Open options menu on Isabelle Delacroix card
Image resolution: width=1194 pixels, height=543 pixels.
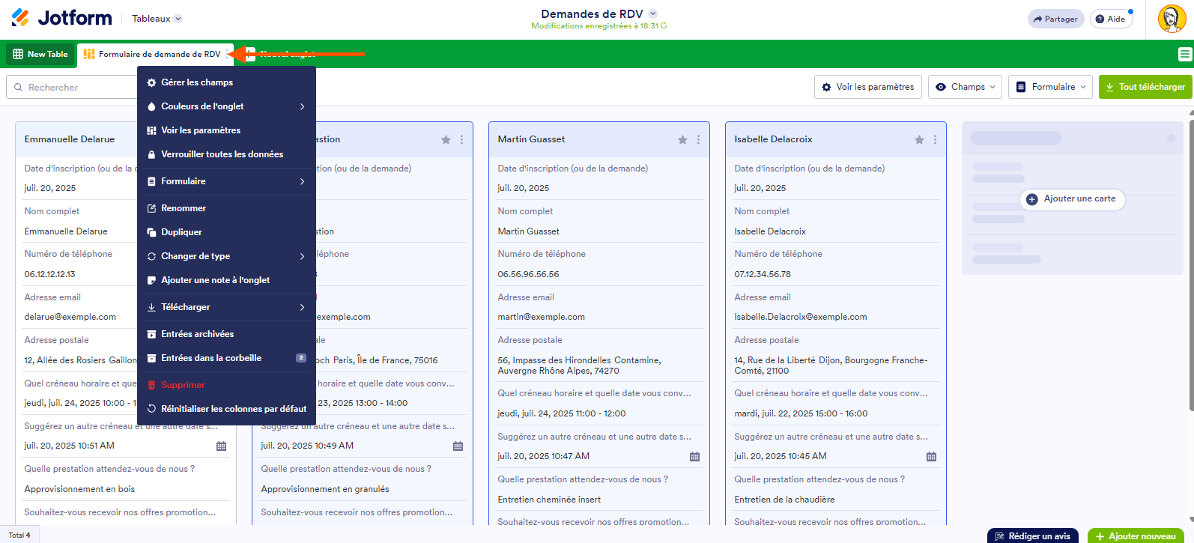tap(935, 140)
